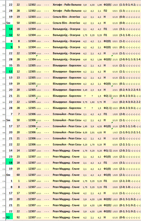Click row header 179
This screenshot has height=221, width=141.
click(x=4, y=212)
